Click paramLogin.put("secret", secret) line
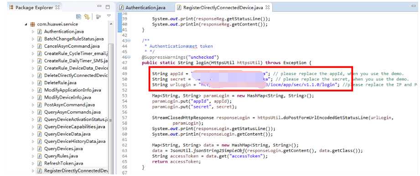The image size is (420, 176). tap(194, 106)
